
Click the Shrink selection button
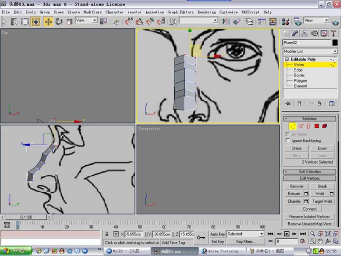pos(297,148)
